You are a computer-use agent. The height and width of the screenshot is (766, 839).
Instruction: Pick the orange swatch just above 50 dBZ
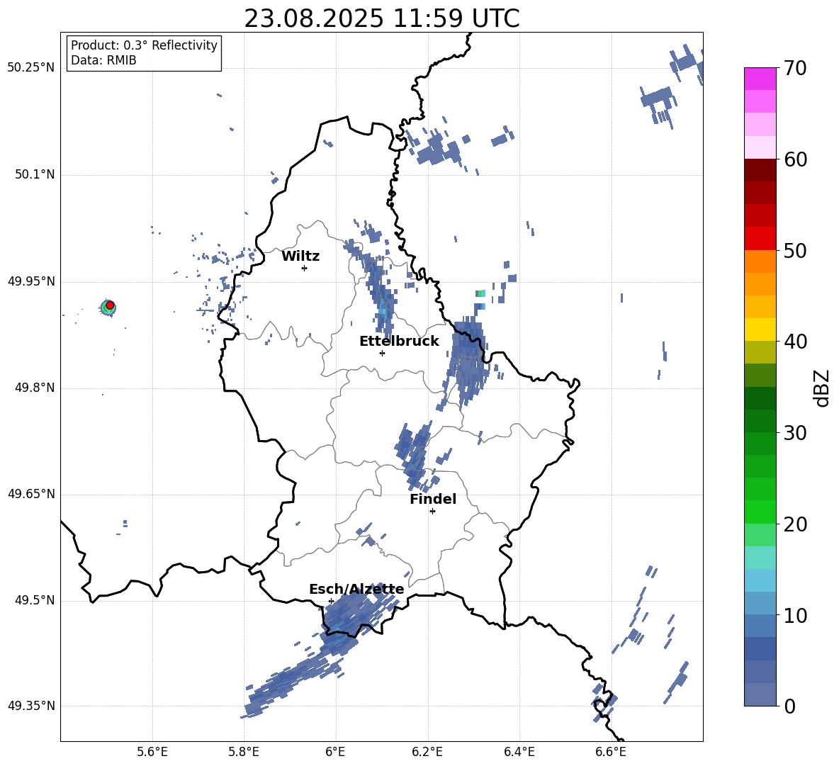click(x=760, y=261)
